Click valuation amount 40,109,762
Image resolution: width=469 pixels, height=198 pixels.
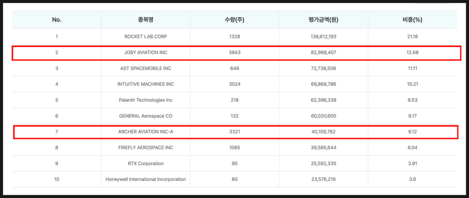[324, 132]
